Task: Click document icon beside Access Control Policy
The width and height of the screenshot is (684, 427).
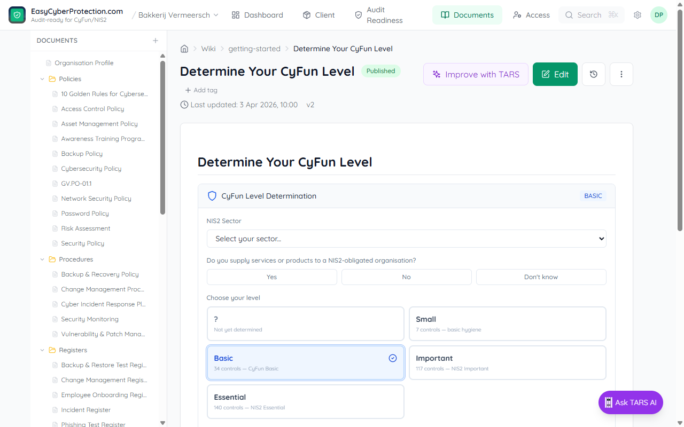Action: (55, 109)
